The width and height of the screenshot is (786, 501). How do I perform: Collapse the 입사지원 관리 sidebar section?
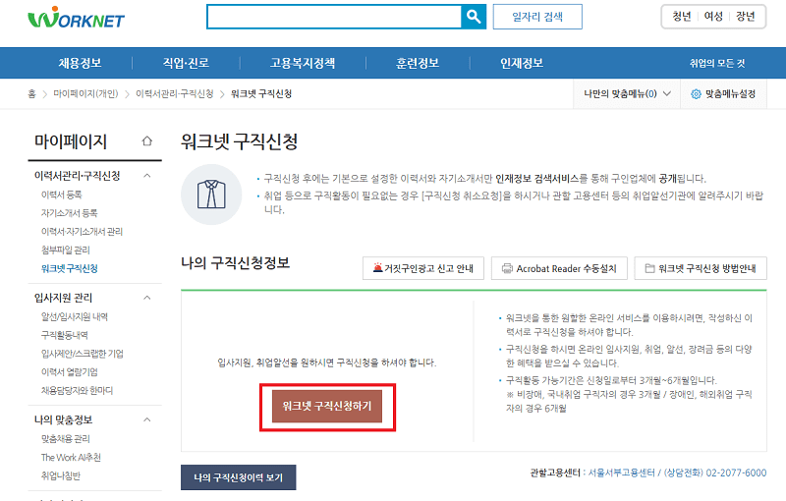pos(146,298)
